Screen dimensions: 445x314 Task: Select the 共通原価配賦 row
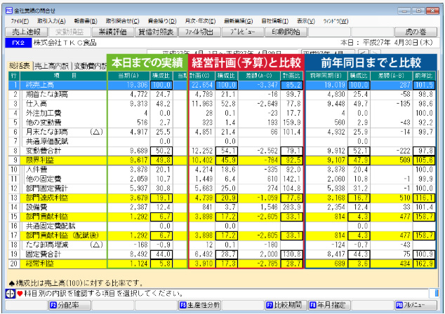[222, 142]
